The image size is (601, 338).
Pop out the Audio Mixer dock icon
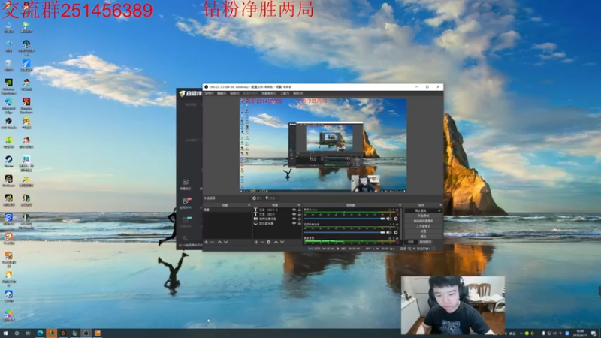400,205
